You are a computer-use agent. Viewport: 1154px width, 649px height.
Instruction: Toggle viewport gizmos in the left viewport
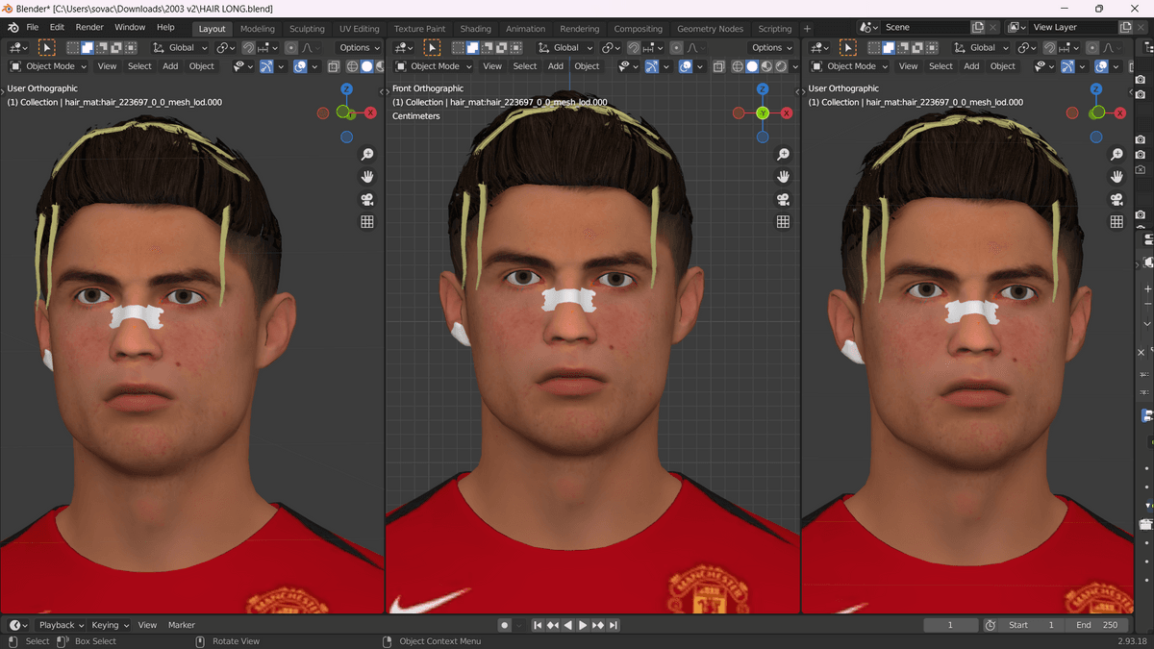(x=266, y=66)
